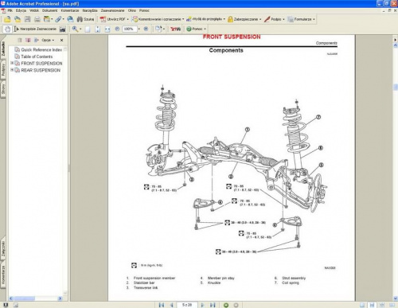Screen dimensions: 398x308
Task: Click the Utwórz PDF button
Action: click(115, 19)
